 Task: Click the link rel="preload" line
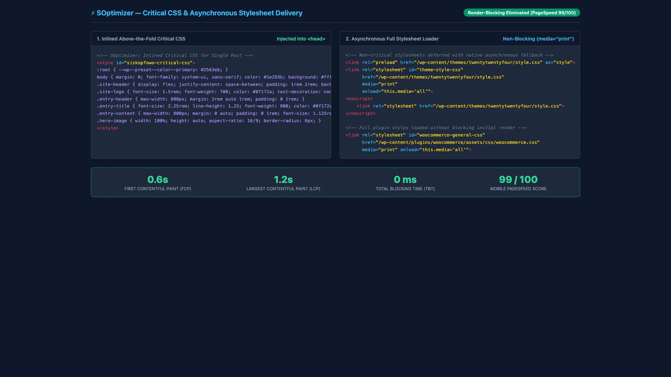click(460, 62)
